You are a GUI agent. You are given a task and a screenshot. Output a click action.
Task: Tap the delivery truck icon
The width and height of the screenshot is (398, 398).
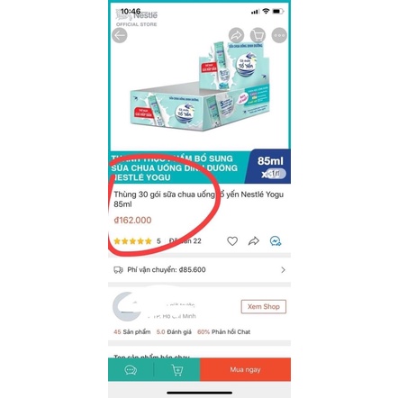pos(118,270)
